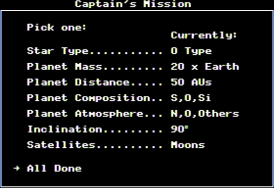The image size is (274, 188).
Task: Click the Currently: column header
Action: click(204, 35)
